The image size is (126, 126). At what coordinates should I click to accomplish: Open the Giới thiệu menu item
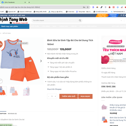coord(35,26)
